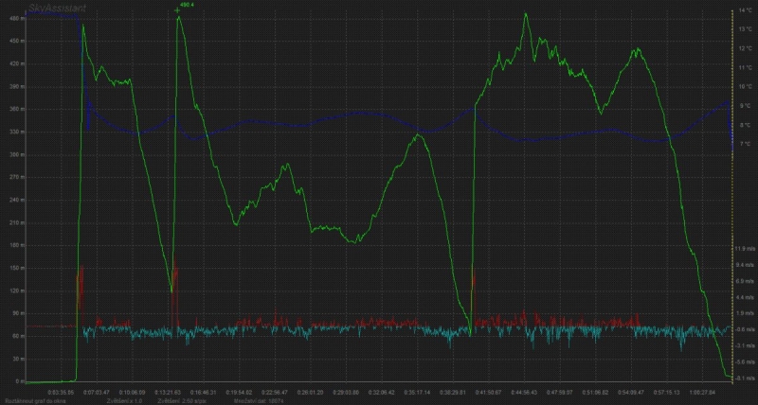
Task: Select the 0:29:03.88 time axis label
Action: pos(347,390)
